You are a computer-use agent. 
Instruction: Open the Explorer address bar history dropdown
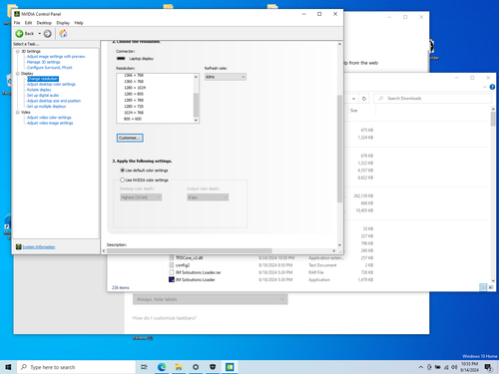pyautogui.click(x=353, y=99)
